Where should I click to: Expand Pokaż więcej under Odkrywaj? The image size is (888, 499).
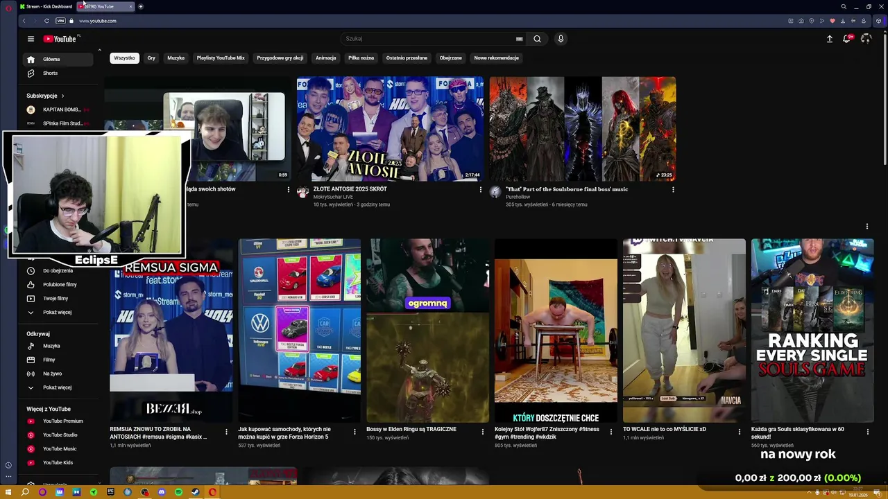(58, 387)
